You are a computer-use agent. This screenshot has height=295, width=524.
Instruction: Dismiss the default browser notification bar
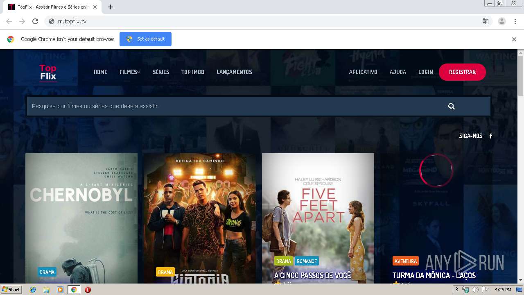point(514,39)
